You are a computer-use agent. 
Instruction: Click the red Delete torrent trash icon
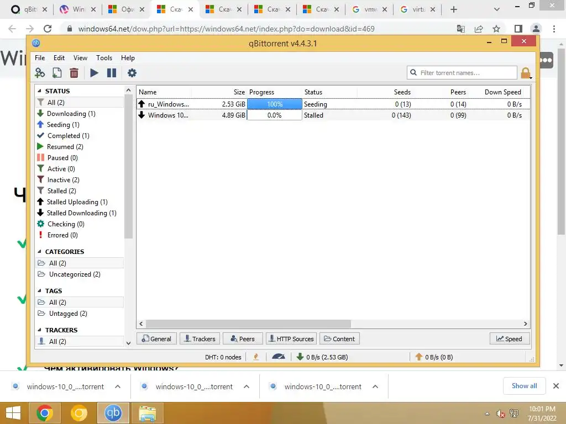74,73
